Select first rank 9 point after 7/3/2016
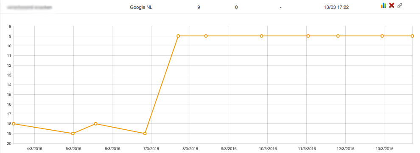The height and width of the screenshot is (153, 420). coord(178,36)
